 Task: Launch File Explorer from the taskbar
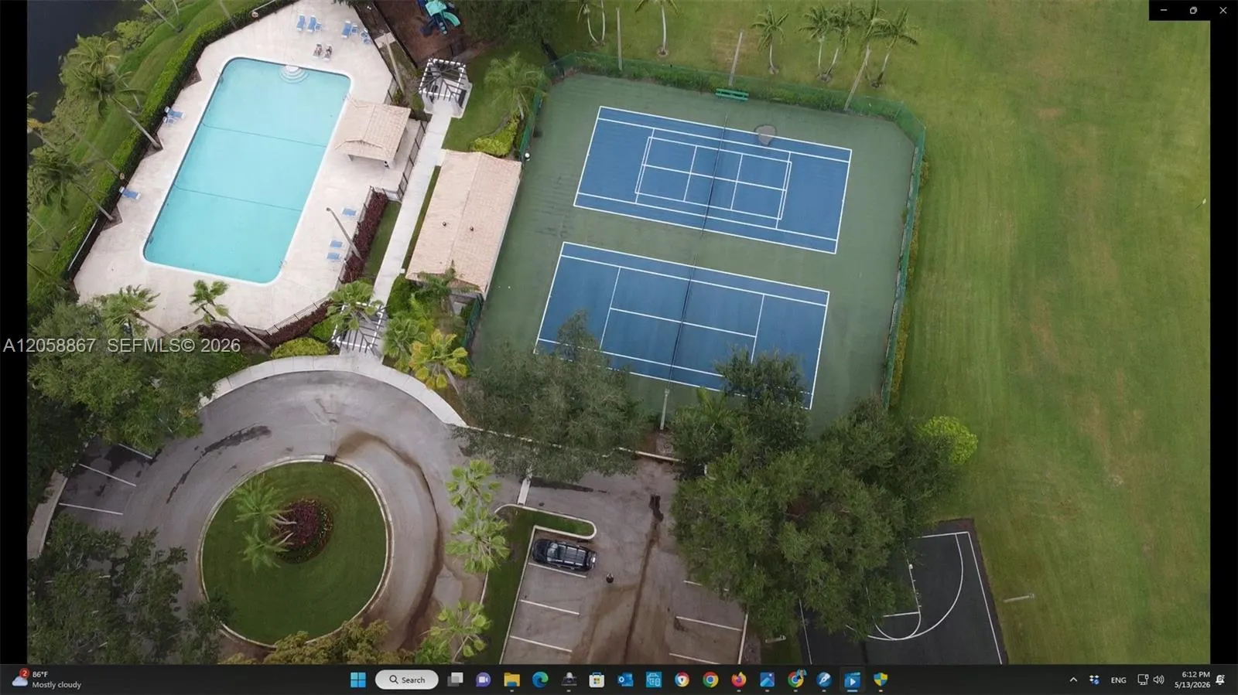tap(511, 680)
